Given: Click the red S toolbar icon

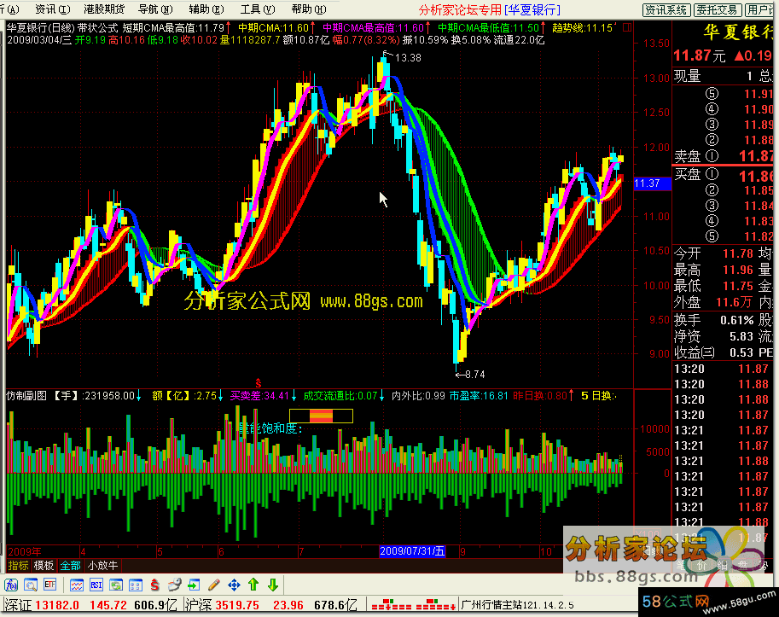Looking at the screenshot, I should point(155,585).
